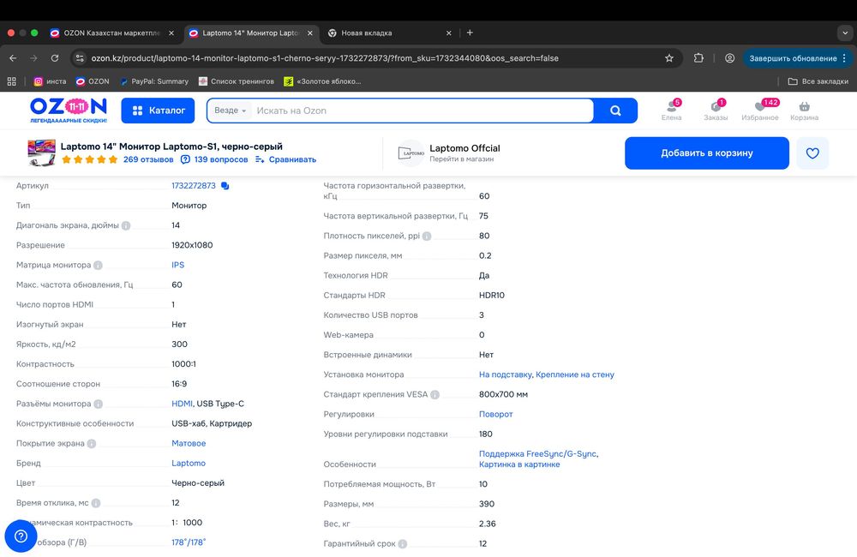Screen dimensions: 857x557
Task: Open the Елена profile icon
Action: tap(672, 110)
